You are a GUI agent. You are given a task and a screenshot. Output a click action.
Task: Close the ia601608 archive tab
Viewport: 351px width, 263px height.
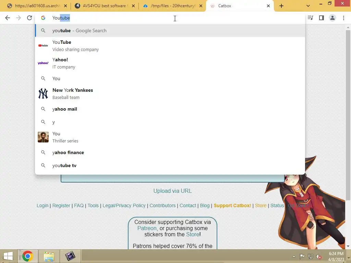65,6
